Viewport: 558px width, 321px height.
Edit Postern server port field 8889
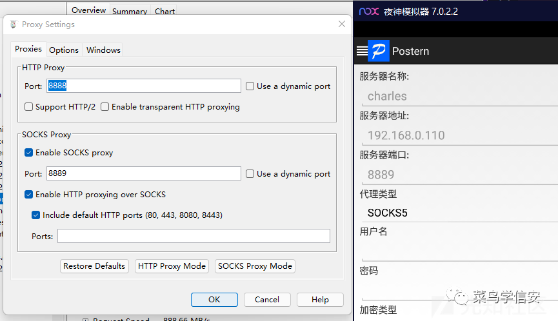[x=459, y=175]
